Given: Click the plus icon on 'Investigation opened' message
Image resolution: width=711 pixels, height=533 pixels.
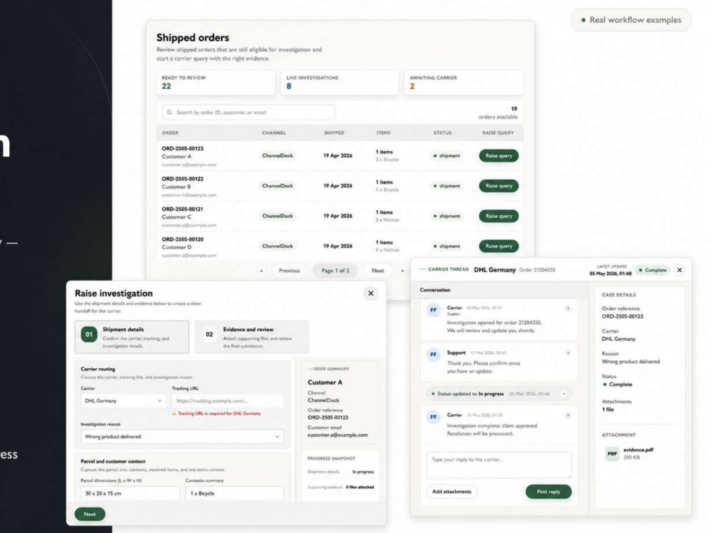Looking at the screenshot, I should tap(567, 308).
